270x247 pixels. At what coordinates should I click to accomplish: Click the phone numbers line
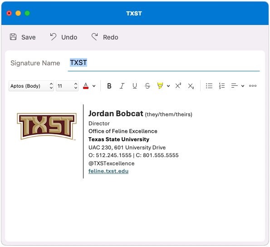[133, 155]
